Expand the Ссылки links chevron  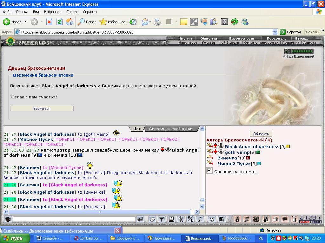point(322,31)
